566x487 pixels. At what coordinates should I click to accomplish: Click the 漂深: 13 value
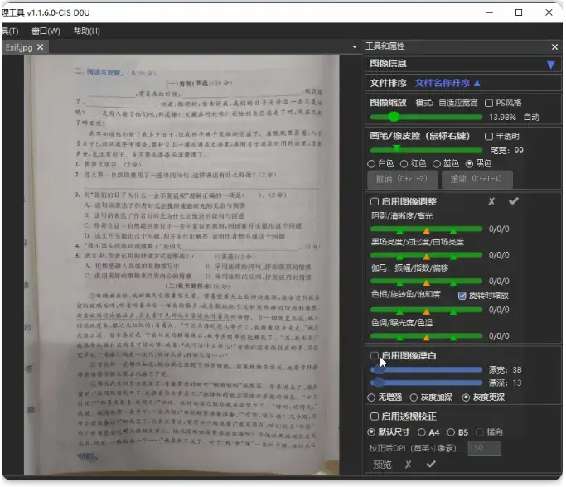click(x=505, y=383)
